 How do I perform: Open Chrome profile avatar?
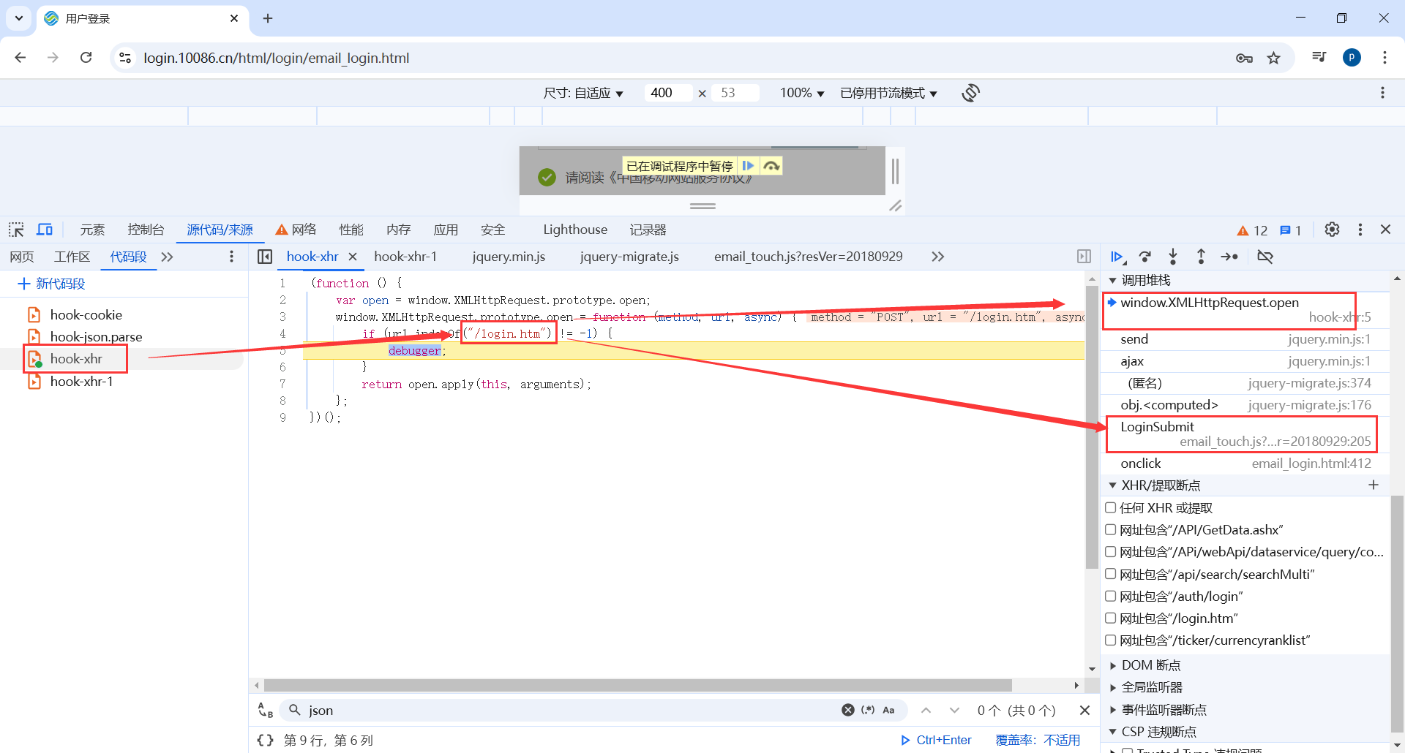[1352, 58]
